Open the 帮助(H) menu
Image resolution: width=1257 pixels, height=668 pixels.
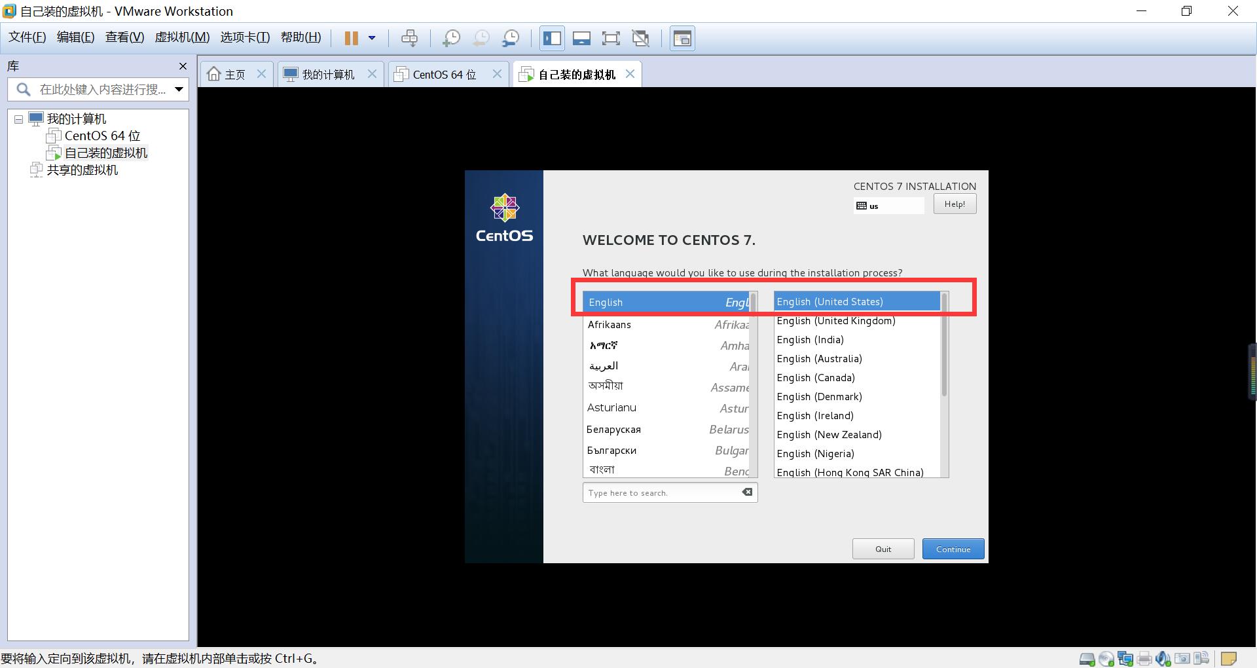tap(301, 37)
